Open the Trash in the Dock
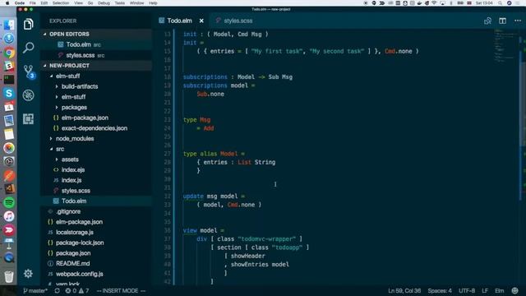526x296 pixels. point(9,277)
